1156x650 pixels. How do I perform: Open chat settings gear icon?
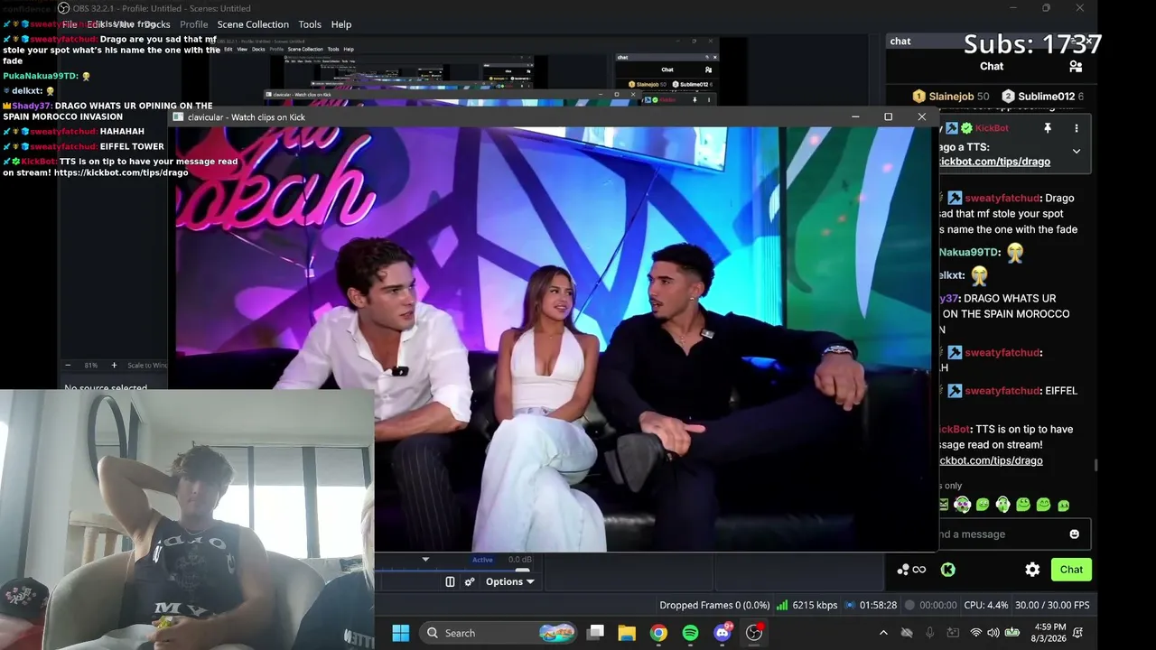point(1032,570)
